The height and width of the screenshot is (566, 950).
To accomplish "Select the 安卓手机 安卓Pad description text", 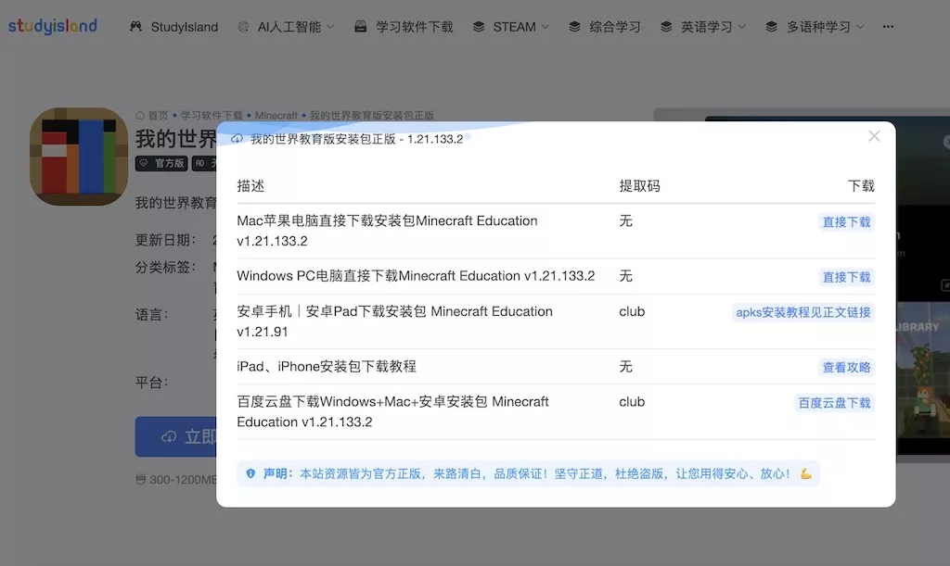I will (x=394, y=321).
